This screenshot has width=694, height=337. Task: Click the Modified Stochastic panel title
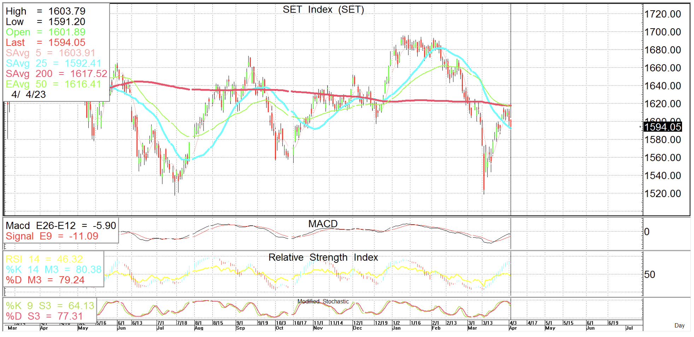[323, 301]
